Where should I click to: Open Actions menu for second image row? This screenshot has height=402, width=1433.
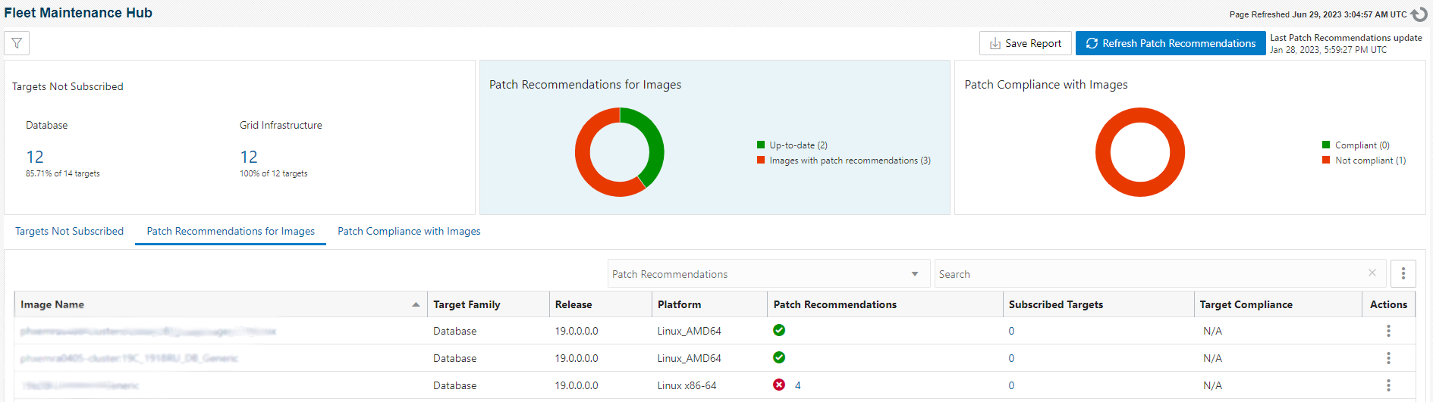point(1388,358)
